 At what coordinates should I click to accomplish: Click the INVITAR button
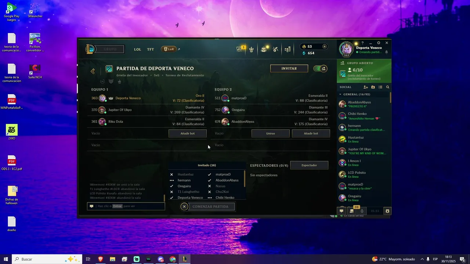pos(289,69)
